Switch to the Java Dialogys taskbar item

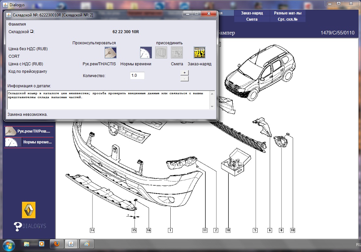point(71,244)
